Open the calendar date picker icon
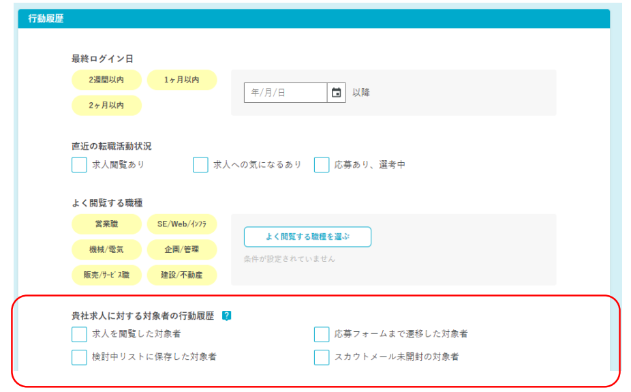 (x=336, y=93)
